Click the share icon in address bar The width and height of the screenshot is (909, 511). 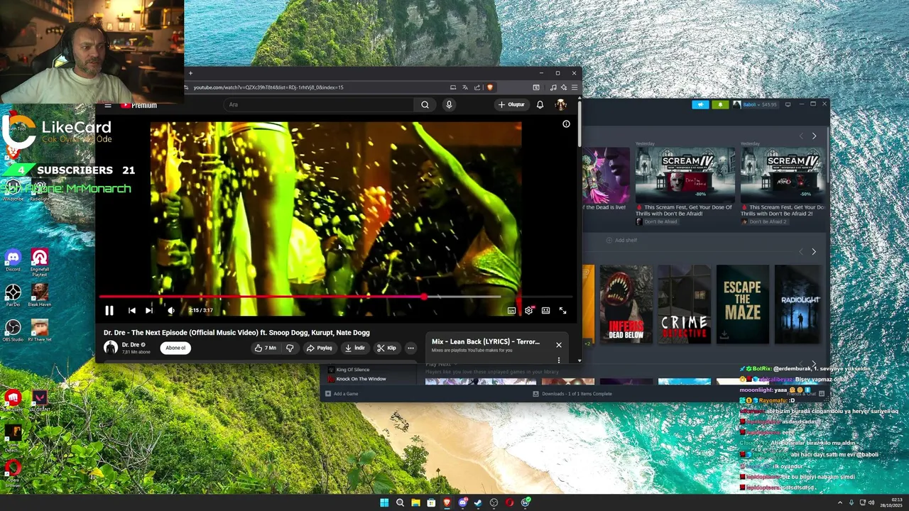[x=477, y=87]
